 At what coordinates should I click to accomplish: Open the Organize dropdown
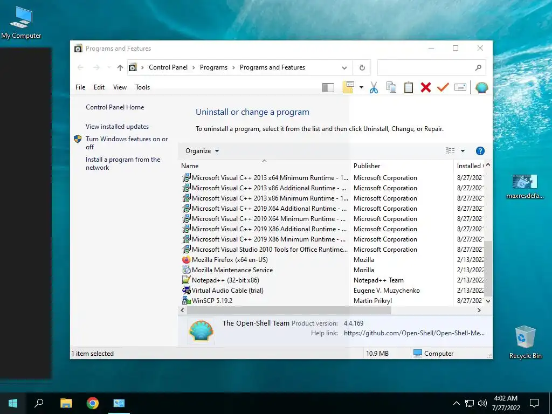tap(202, 151)
